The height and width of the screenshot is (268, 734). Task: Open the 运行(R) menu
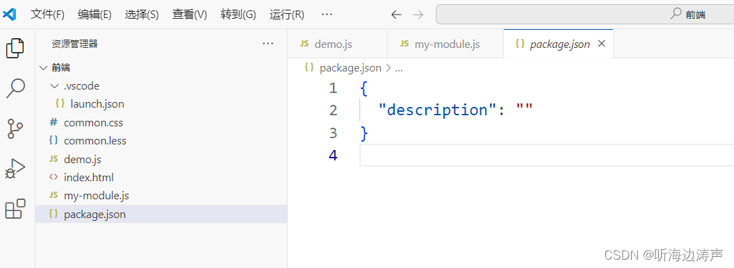[x=287, y=15]
